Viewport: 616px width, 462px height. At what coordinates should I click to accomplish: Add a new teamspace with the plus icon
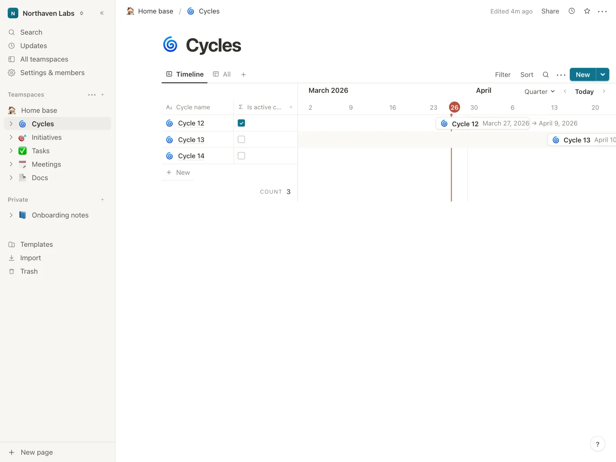click(x=102, y=95)
